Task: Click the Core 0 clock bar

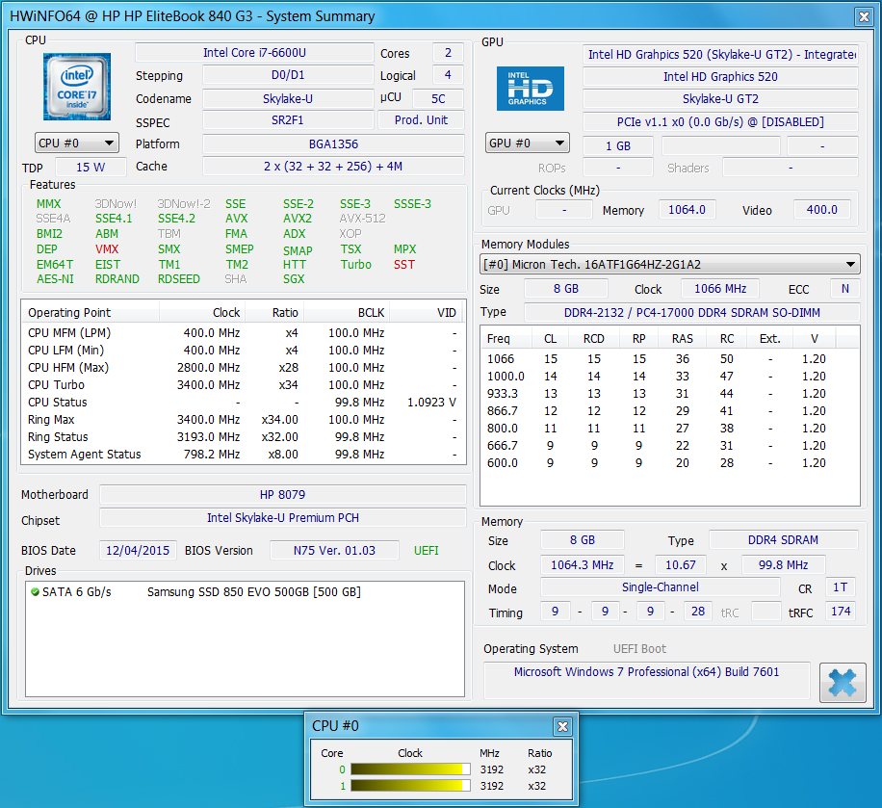Action: (410, 769)
